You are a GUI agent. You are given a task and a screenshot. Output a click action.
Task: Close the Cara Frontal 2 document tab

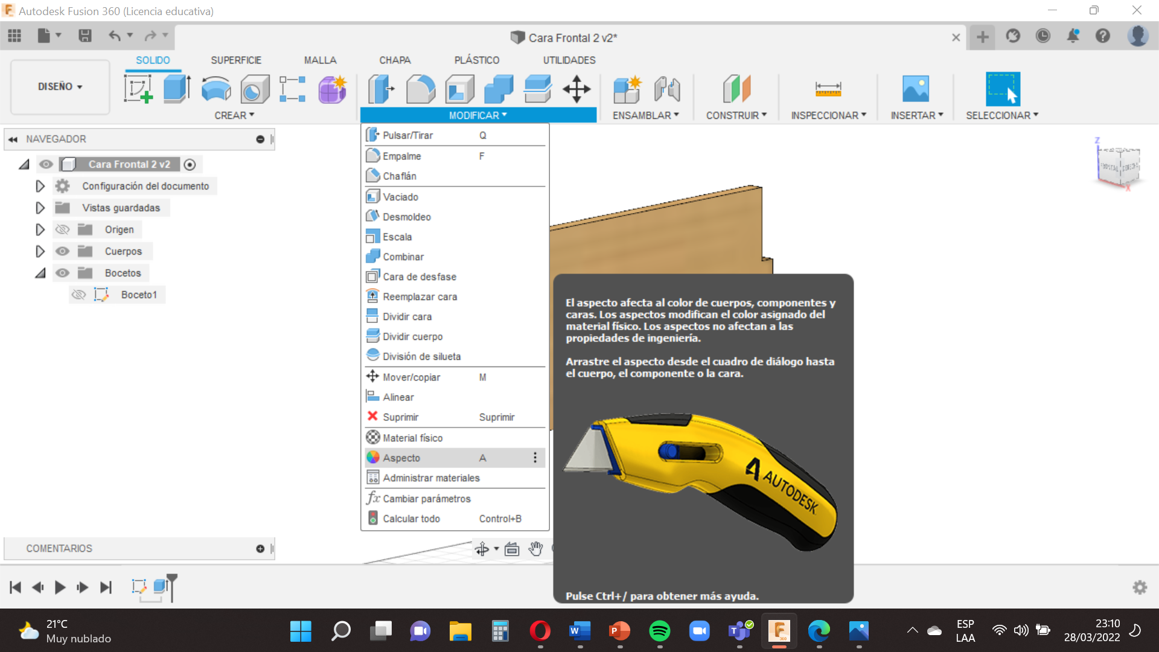coord(956,37)
